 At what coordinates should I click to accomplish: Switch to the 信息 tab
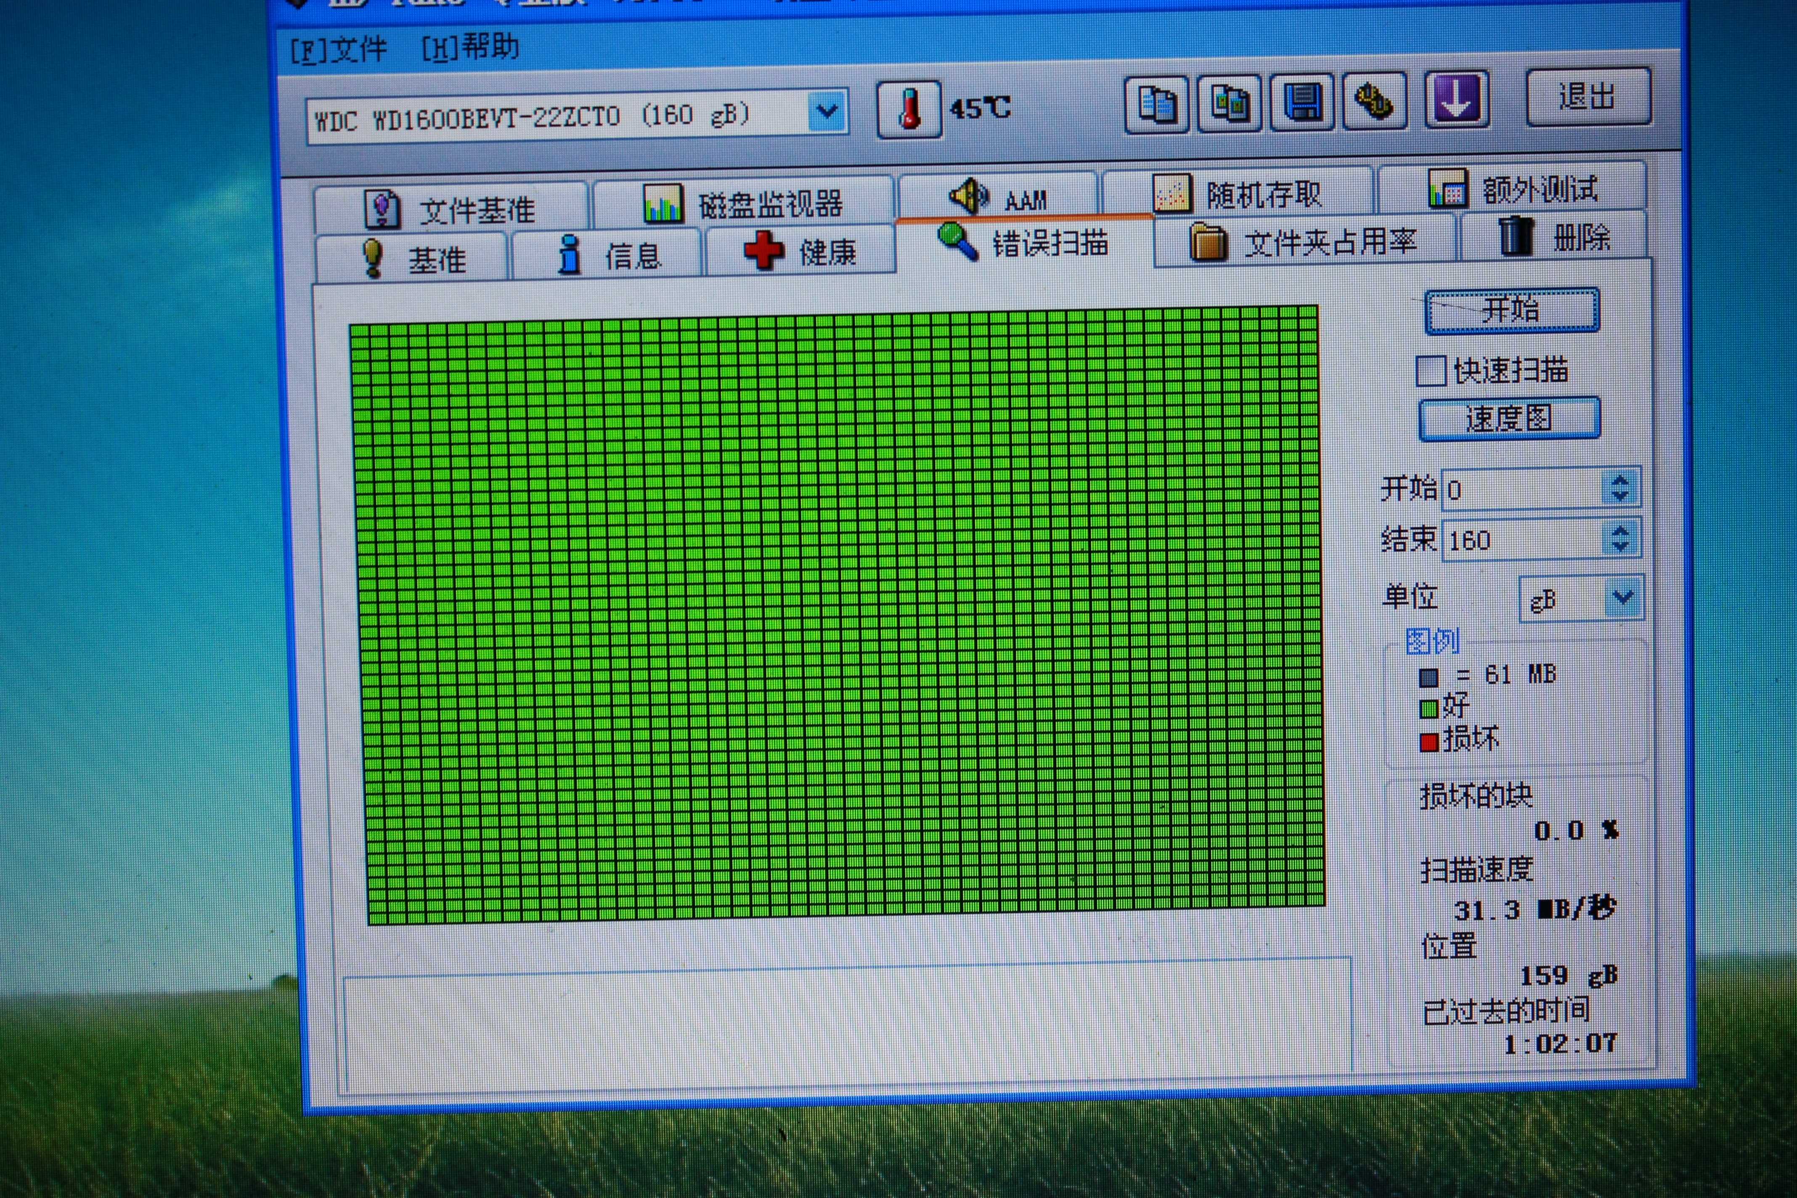click(607, 254)
